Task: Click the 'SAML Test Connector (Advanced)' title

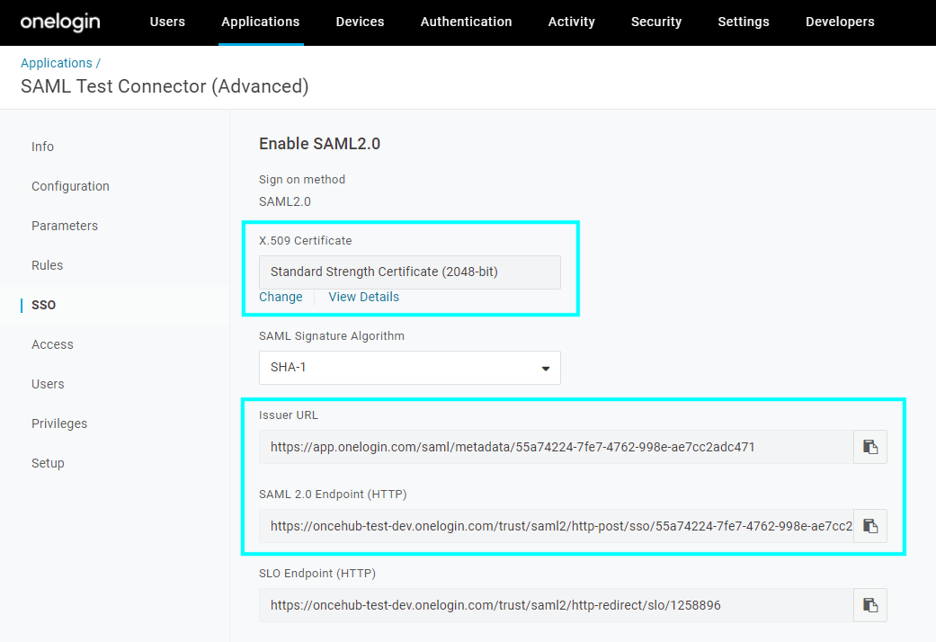Action: tap(165, 86)
